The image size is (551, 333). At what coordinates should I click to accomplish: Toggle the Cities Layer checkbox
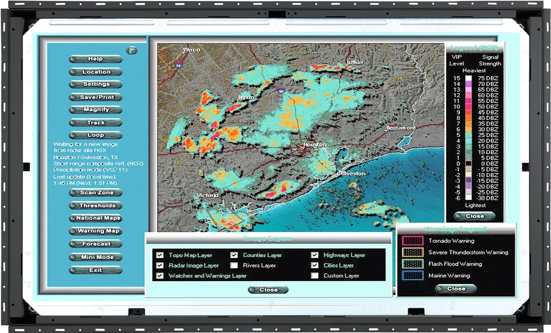(x=315, y=266)
